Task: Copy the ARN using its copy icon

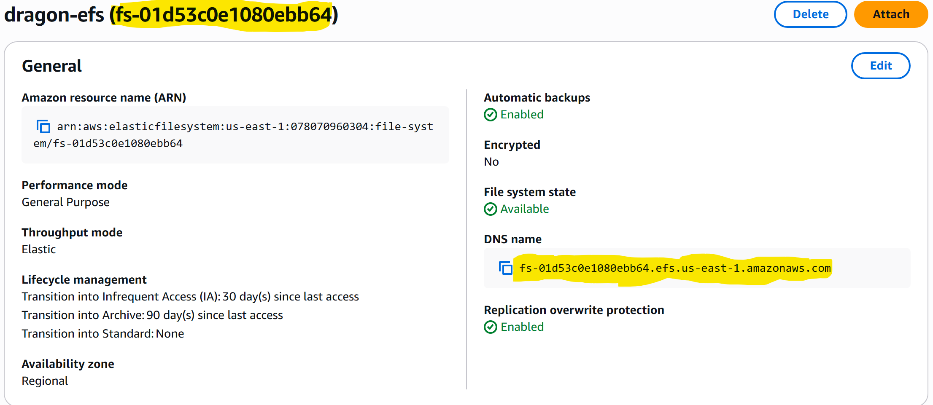Action: coord(43,126)
